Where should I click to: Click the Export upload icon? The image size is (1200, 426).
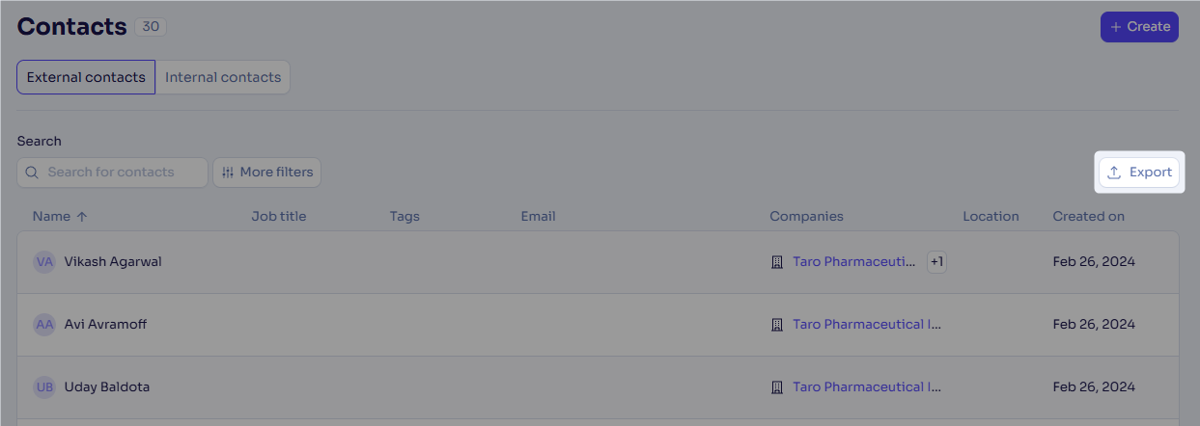(x=1114, y=173)
